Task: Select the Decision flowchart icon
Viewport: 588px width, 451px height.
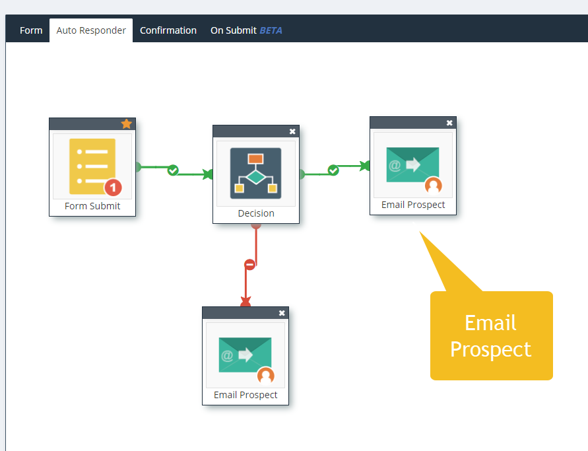Action: click(256, 174)
